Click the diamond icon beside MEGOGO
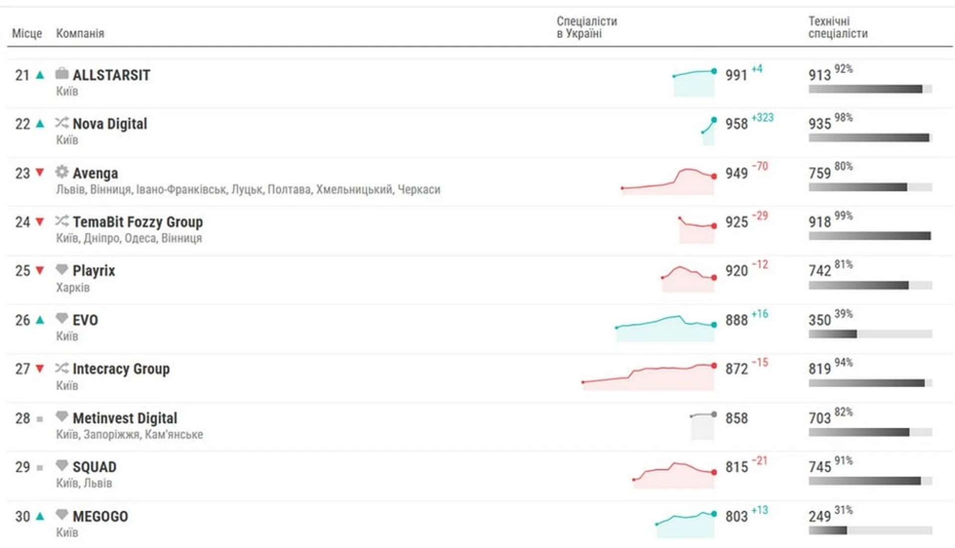This screenshot has height=548, width=955. click(62, 515)
